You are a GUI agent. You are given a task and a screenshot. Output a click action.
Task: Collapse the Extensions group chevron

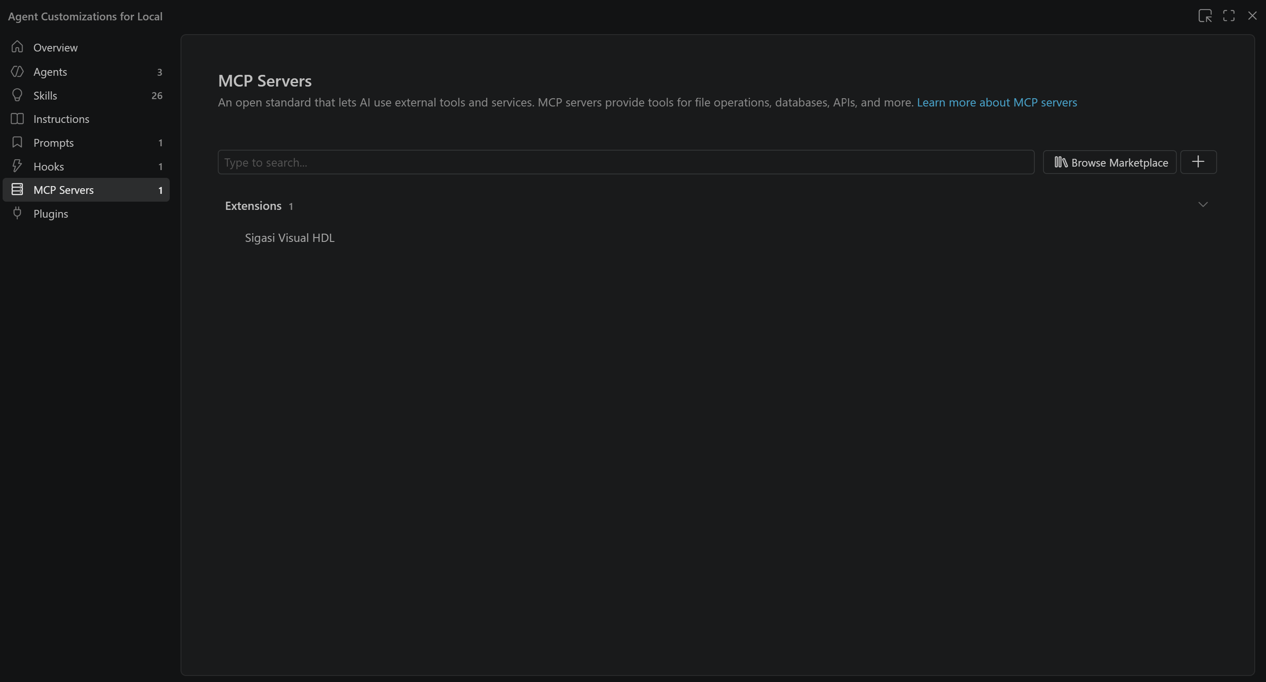[1203, 205]
